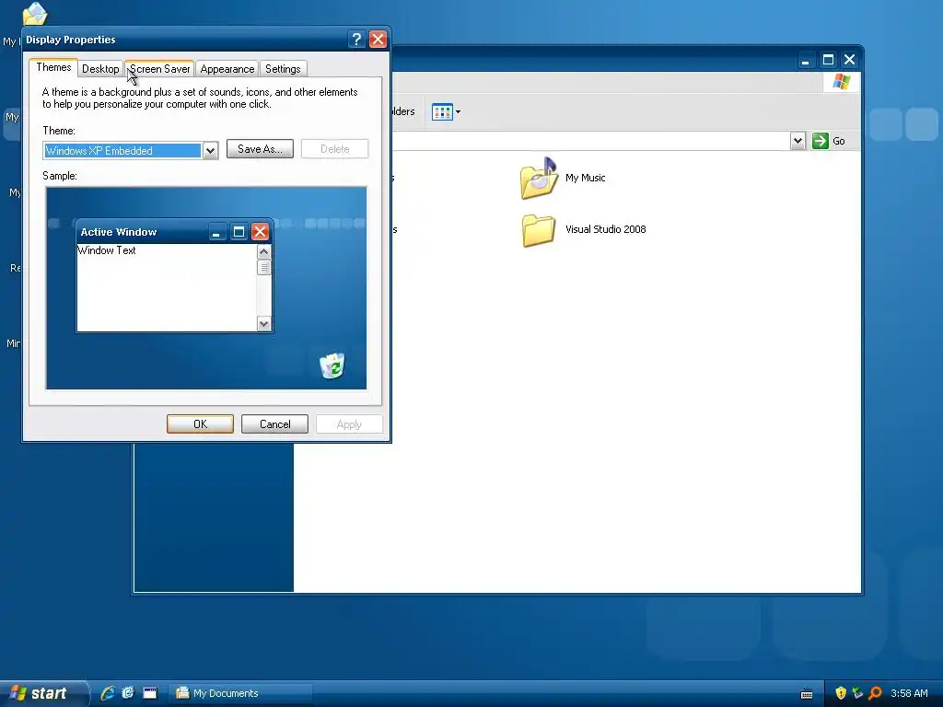The image size is (943, 707).
Task: Click the Windows flag logo in Explorer
Action: coord(842,82)
